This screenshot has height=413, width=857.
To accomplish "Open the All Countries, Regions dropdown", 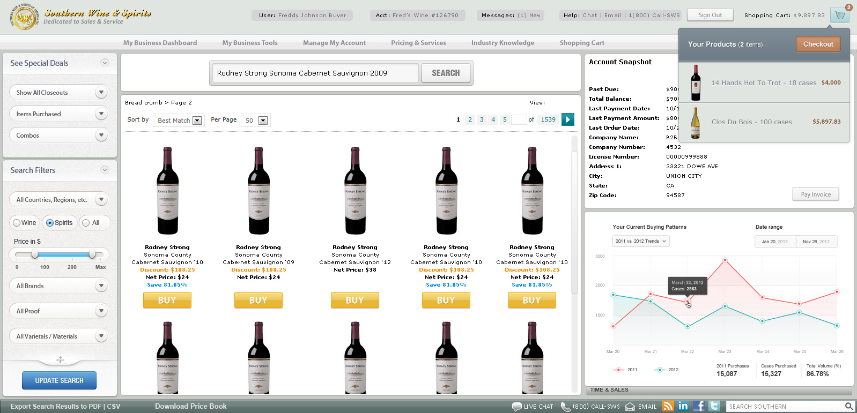I will [x=59, y=199].
